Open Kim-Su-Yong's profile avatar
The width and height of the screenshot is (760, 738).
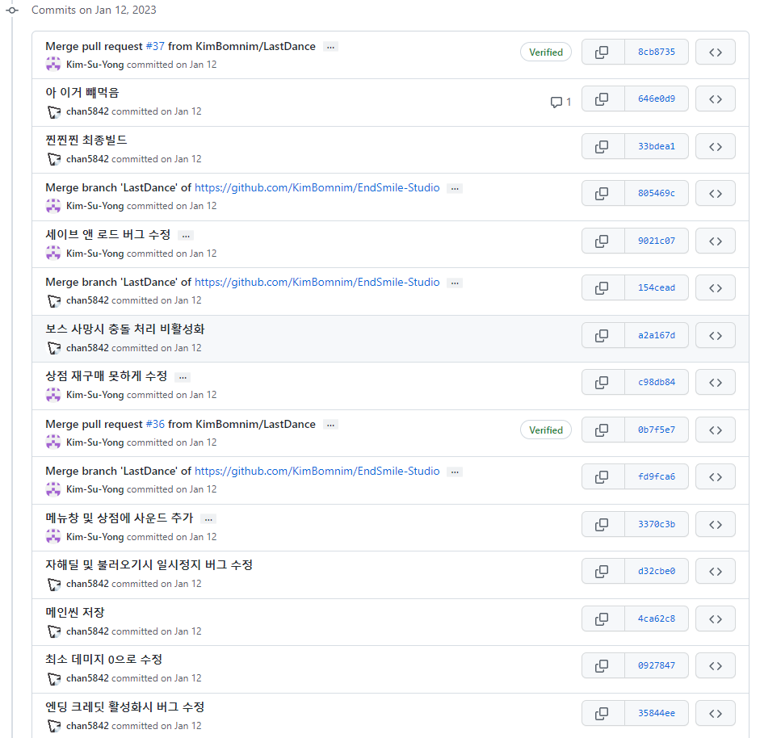pyautogui.click(x=53, y=64)
